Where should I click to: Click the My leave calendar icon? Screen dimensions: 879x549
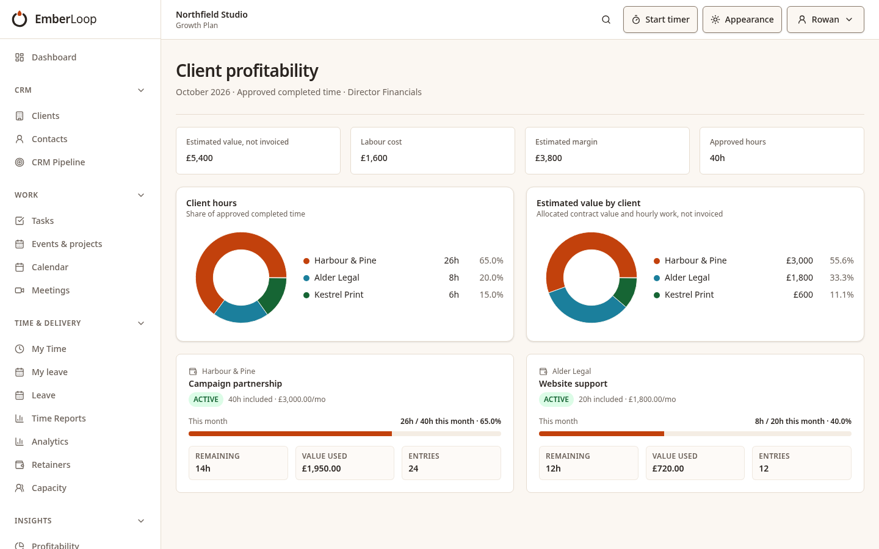click(x=20, y=372)
